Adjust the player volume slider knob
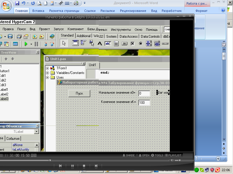This screenshot has height=174, width=233. point(180,160)
